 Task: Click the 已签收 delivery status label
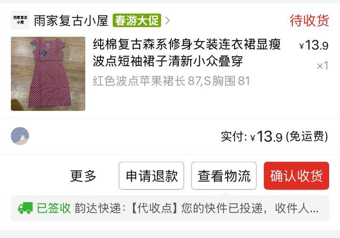click(x=53, y=208)
